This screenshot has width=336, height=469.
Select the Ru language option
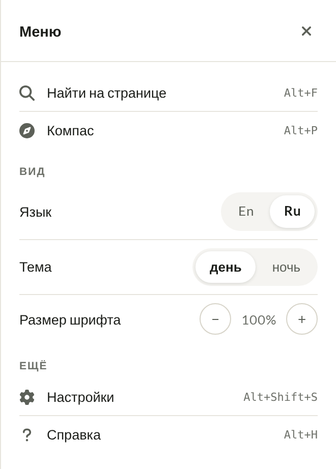pos(292,212)
